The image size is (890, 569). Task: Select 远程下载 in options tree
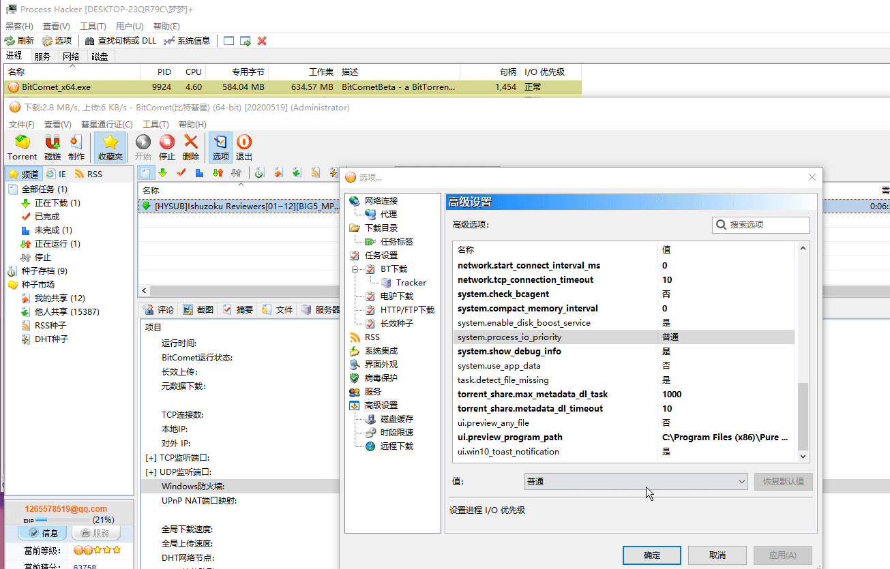(x=397, y=446)
